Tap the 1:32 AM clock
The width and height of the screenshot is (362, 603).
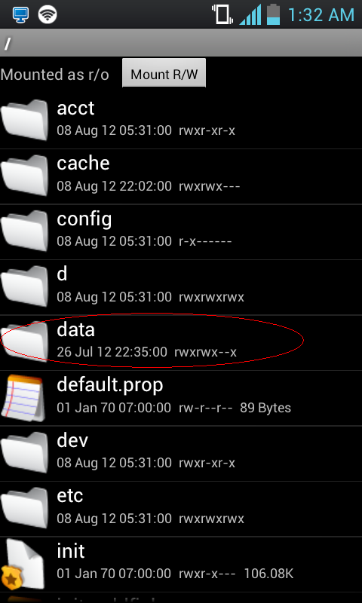pyautogui.click(x=321, y=15)
